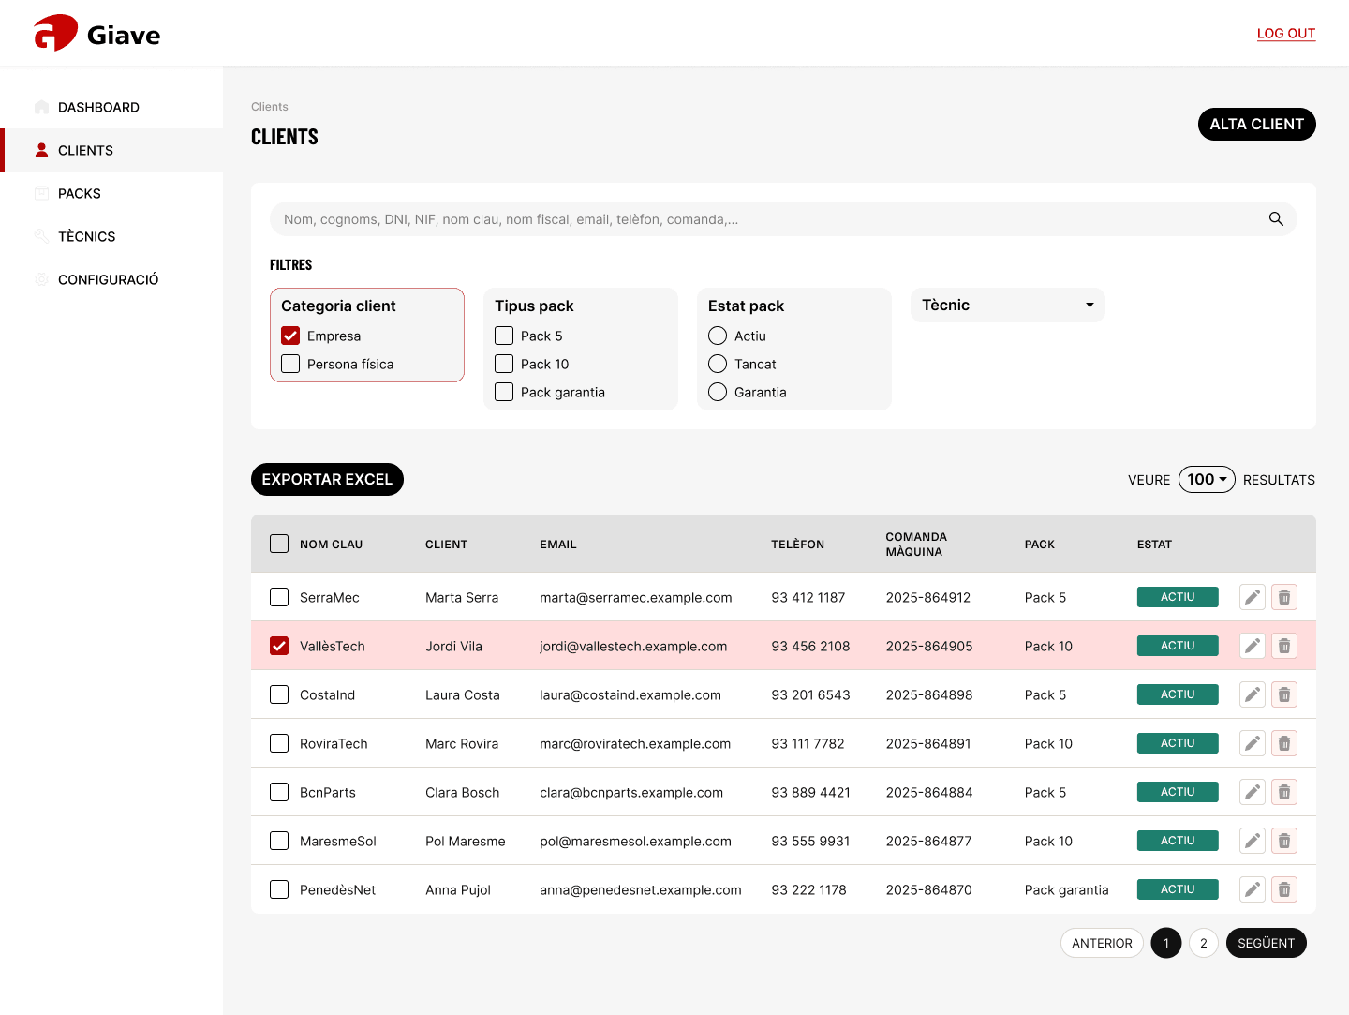1349x1015 pixels.
Task: Delete the PenedèsNet client trash icon
Action: point(1284,889)
